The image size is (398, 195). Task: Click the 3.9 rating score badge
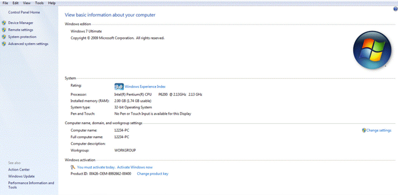pos(119,87)
